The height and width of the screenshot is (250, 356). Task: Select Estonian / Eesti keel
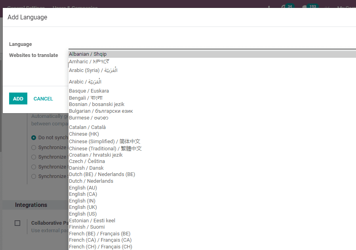pyautogui.click(x=212, y=220)
